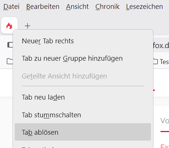Viewport: 169px width, 148px height.
Task: Click the plus icon to open new tab
Action: [x=27, y=26]
